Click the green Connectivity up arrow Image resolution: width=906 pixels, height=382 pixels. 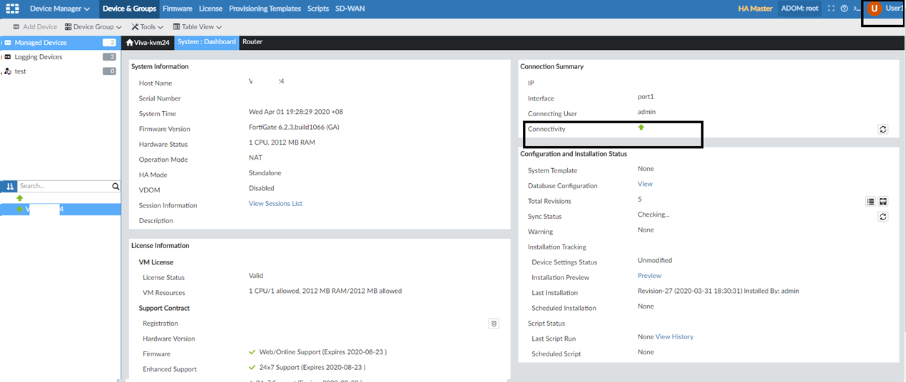641,128
